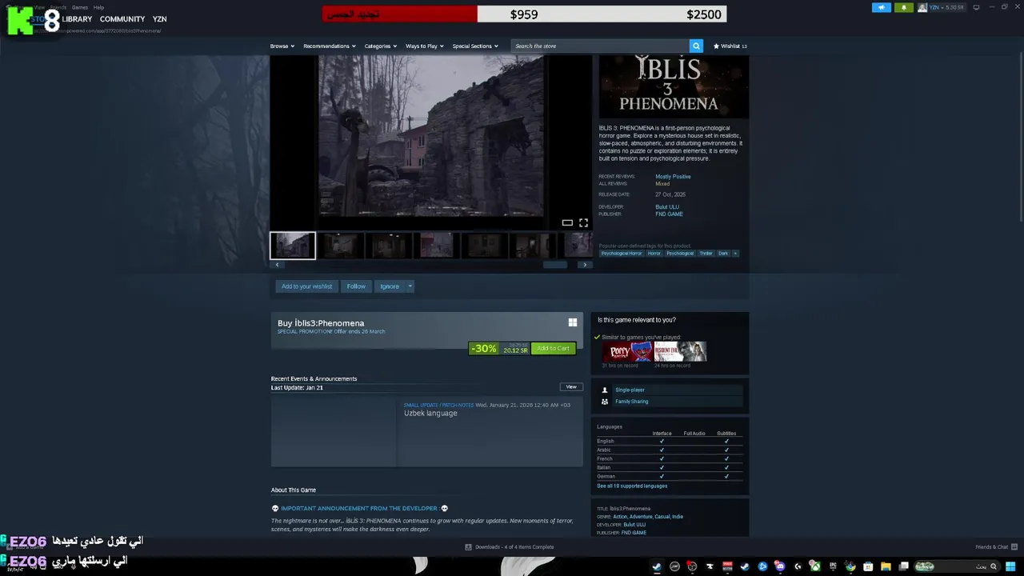Open the Uzbek language update post
Screen dimensions: 1024x576
tap(430, 414)
